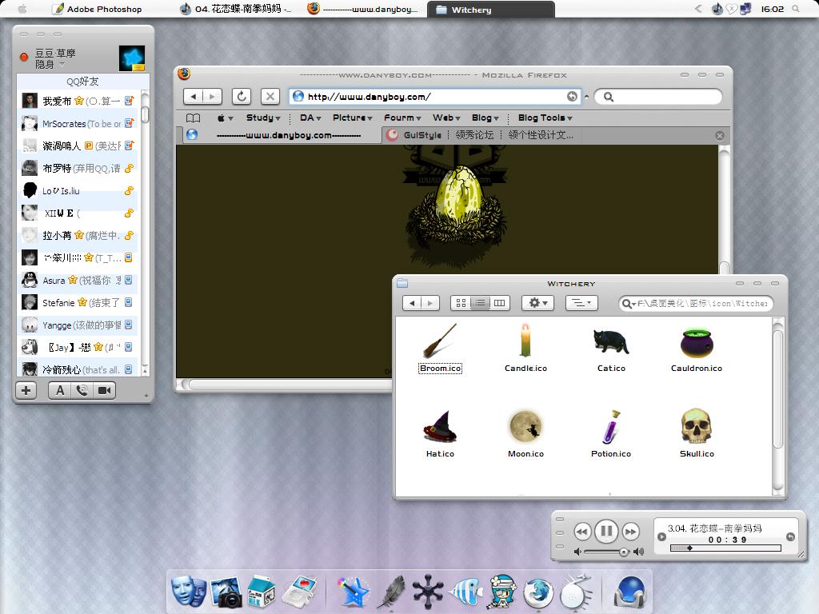
Task: Switch to music player task in top bar
Action: [x=235, y=9]
